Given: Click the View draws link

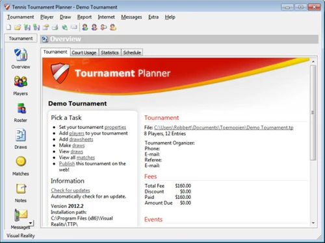Looking at the screenshot, I should [77, 152].
